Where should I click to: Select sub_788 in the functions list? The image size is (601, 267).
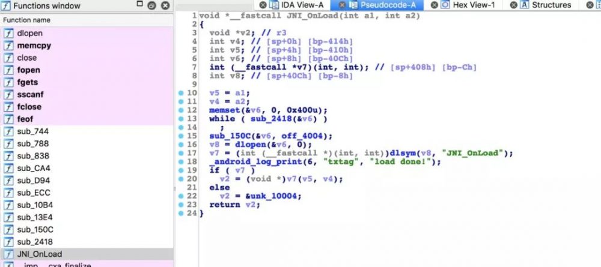click(x=87, y=143)
